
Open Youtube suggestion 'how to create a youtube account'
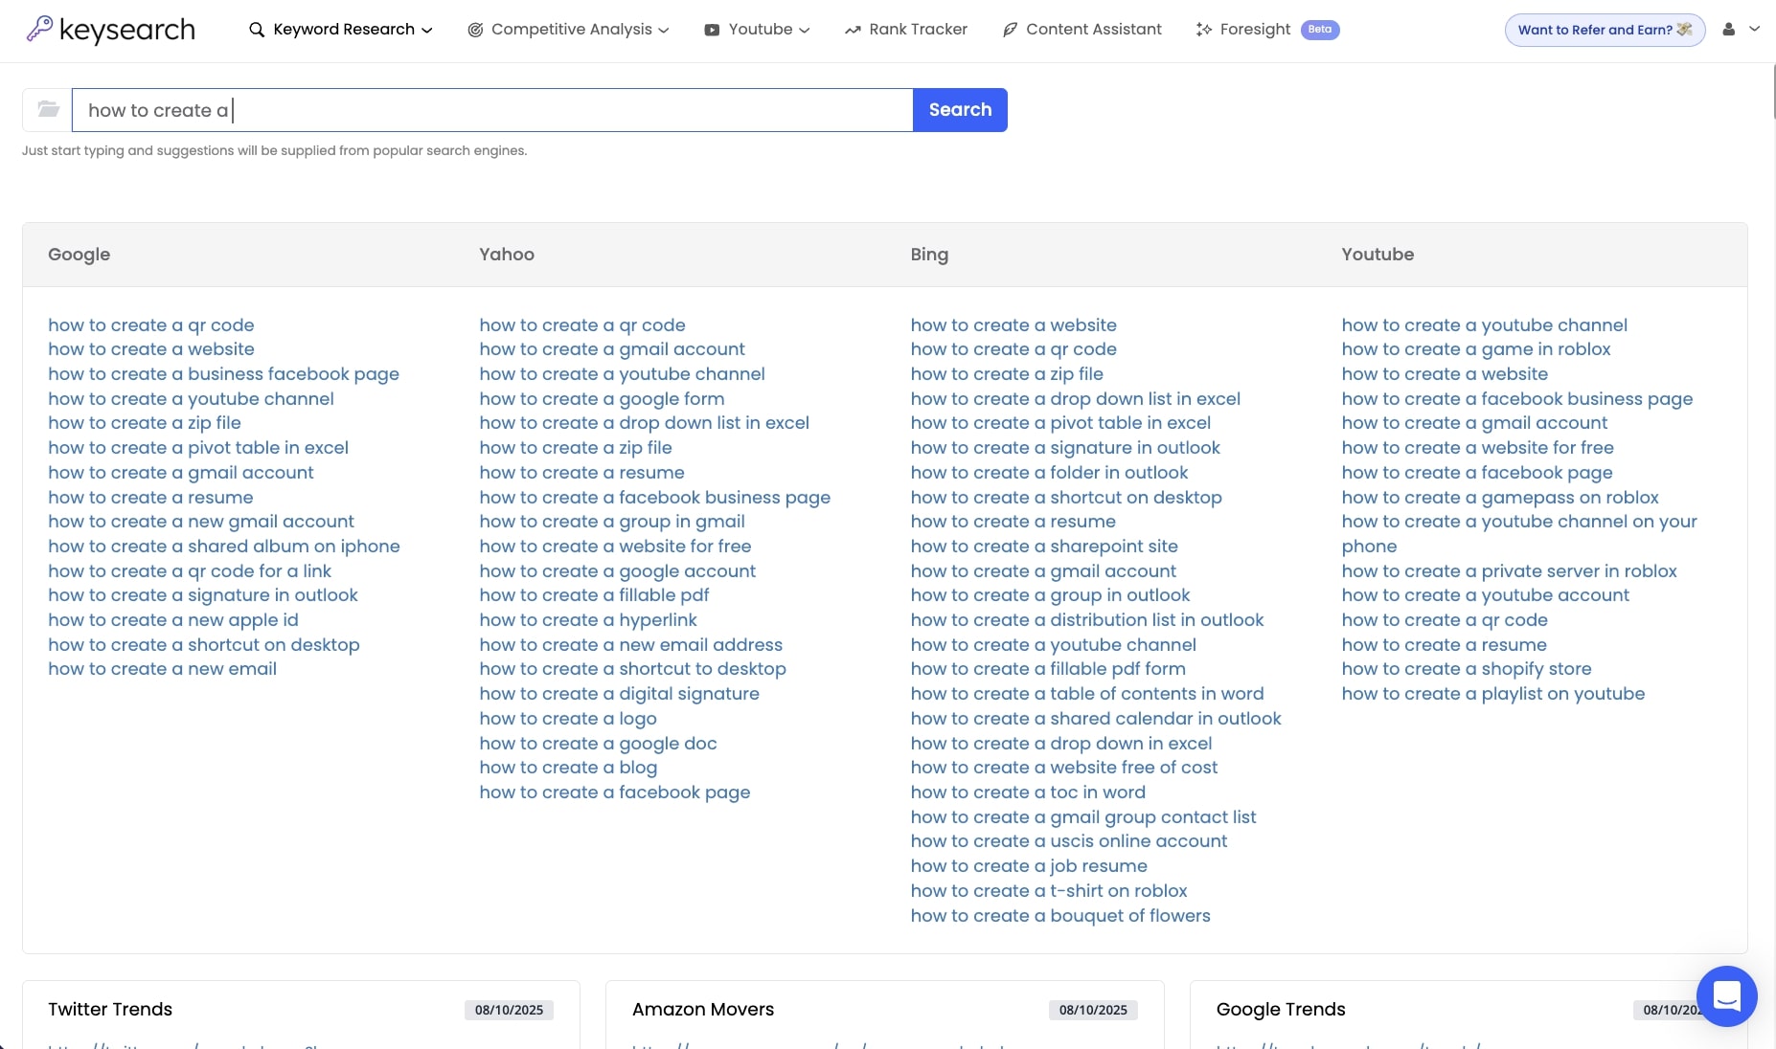pyautogui.click(x=1485, y=595)
